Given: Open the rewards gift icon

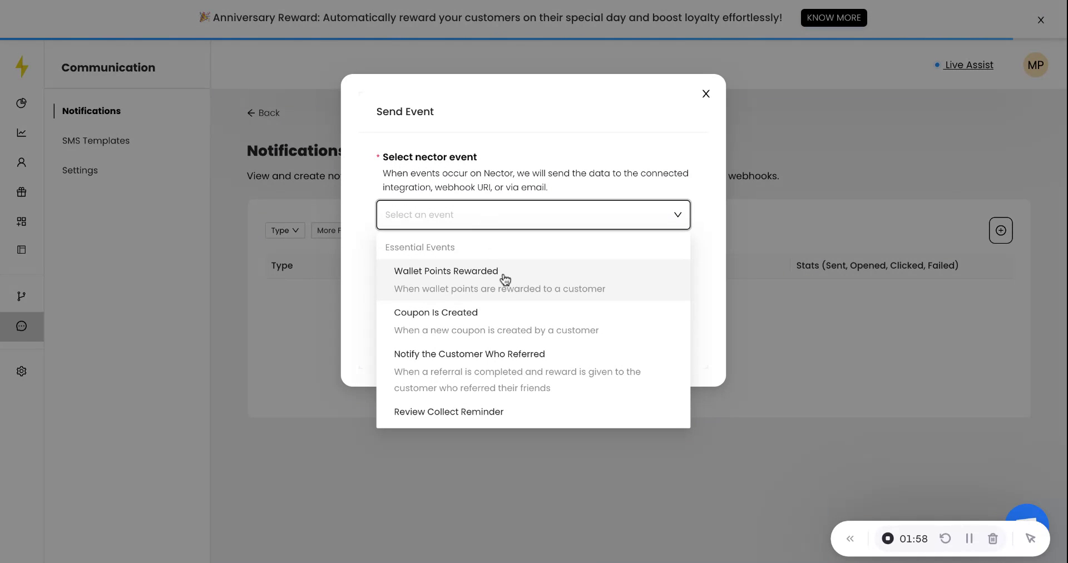Looking at the screenshot, I should pos(21,192).
